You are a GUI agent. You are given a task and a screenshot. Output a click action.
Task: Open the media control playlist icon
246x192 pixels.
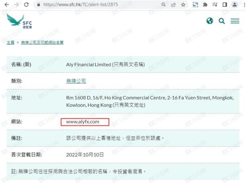click(215, 5)
